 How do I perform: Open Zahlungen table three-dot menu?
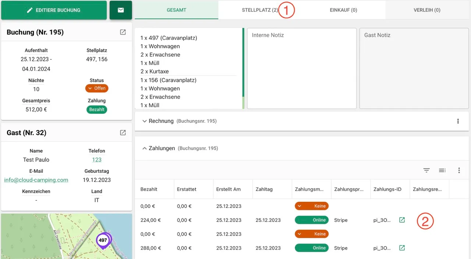point(459,170)
